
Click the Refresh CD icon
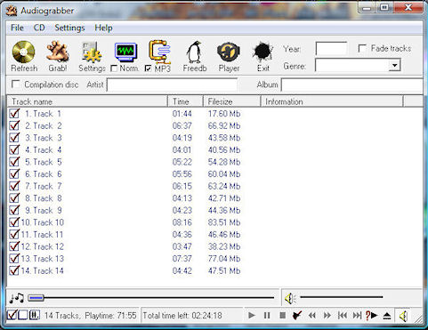point(24,52)
